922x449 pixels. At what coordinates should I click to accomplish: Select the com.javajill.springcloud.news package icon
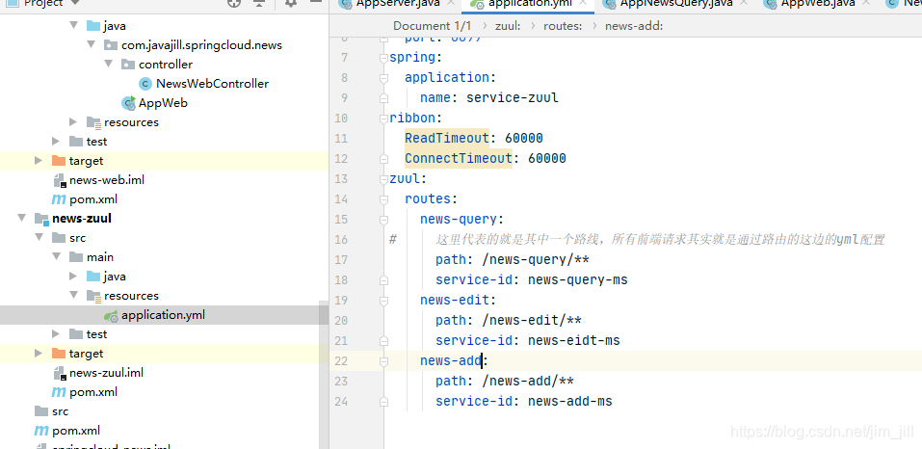click(x=111, y=45)
